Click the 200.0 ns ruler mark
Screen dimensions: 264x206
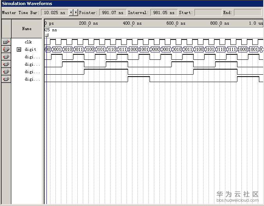(88, 23)
